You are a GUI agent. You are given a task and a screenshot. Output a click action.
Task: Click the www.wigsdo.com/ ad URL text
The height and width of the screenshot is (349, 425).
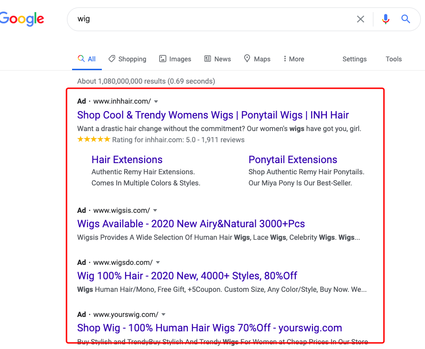[123, 263]
